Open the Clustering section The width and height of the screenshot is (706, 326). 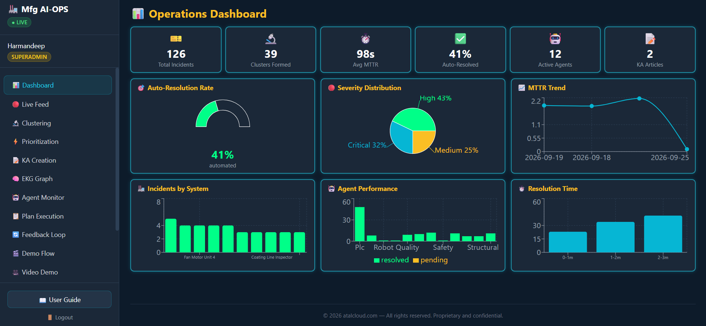coord(58,123)
